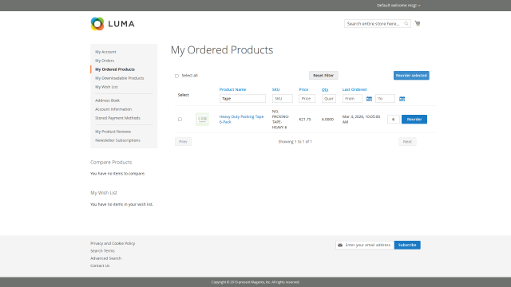Click the Showing 1 to 1 of 1 text
511x287 pixels.
click(x=295, y=142)
